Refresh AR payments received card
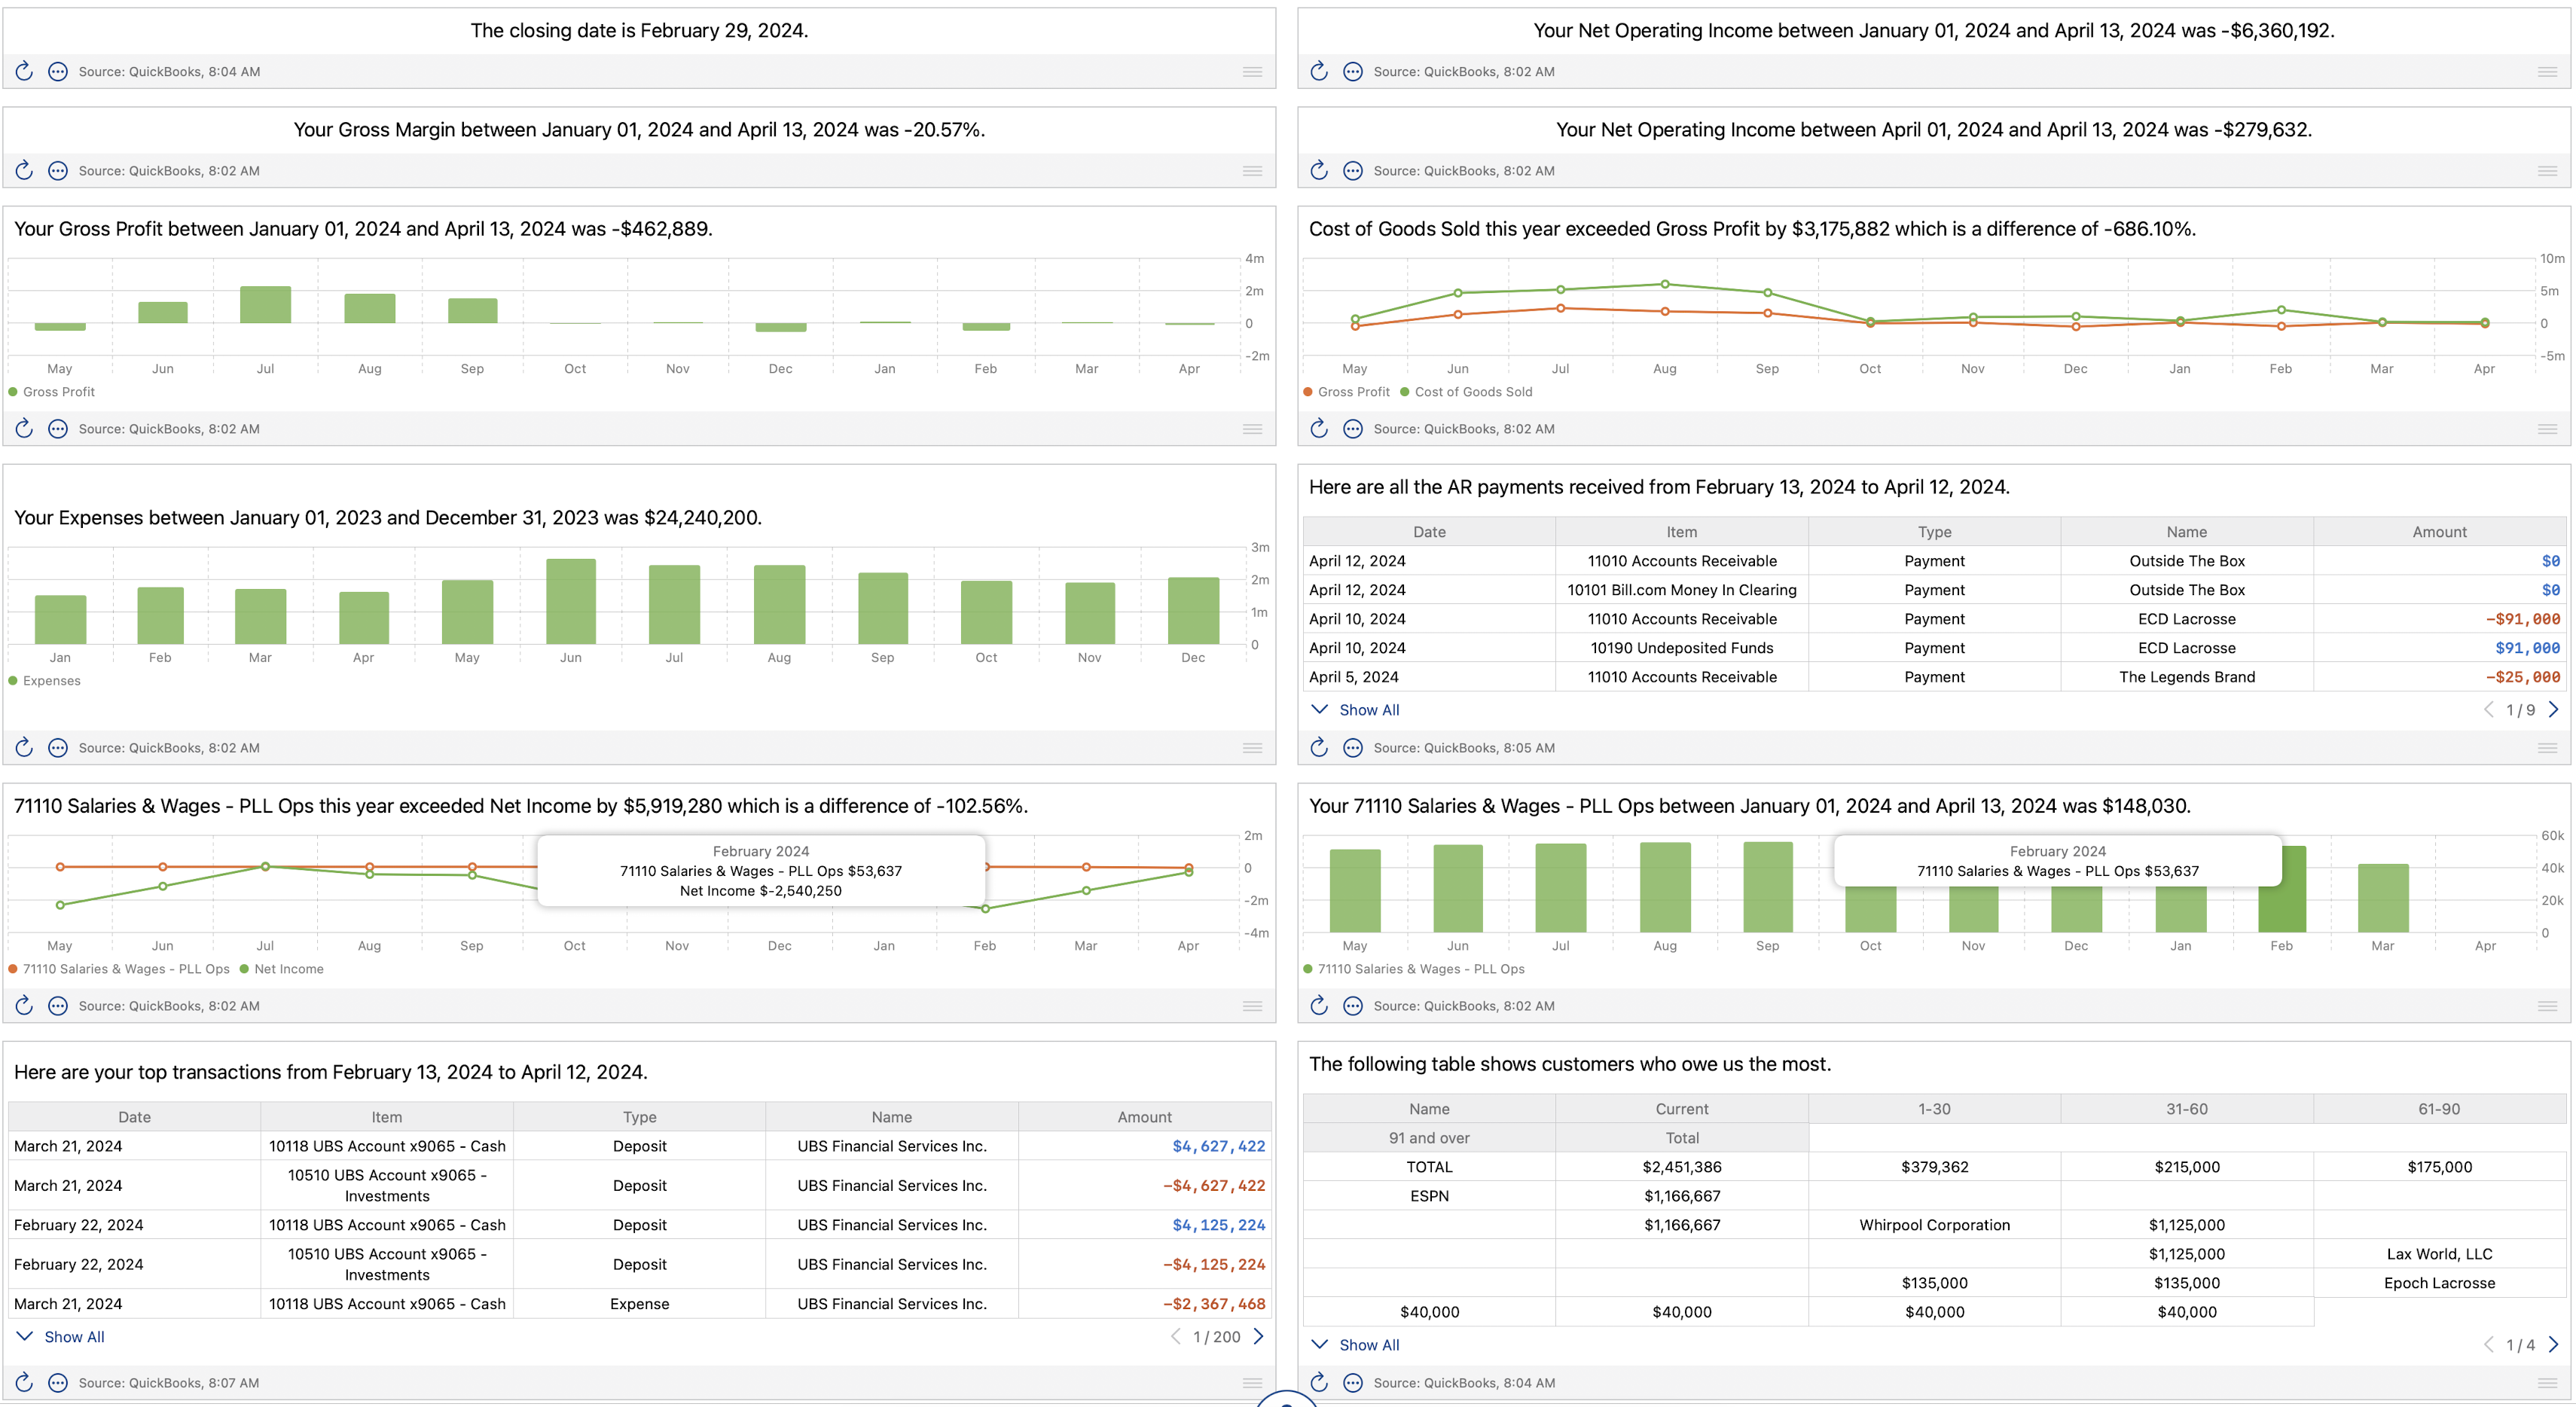The height and width of the screenshot is (1407, 2576). [1319, 748]
